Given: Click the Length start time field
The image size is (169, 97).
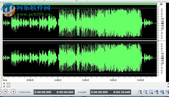Looking at the screenshot, I should 99,92.
